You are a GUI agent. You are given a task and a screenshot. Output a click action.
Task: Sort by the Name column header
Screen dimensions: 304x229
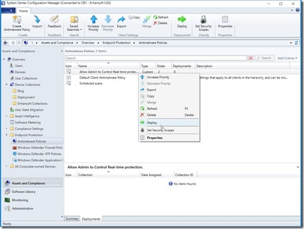(109, 66)
